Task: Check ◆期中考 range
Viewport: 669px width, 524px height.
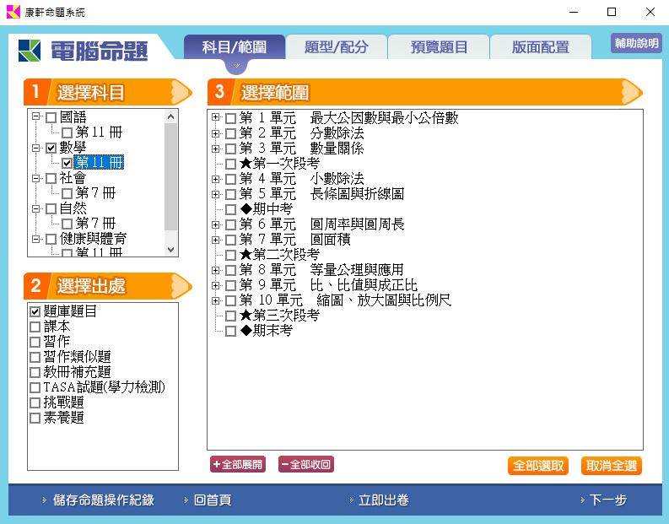Action: click(x=230, y=209)
